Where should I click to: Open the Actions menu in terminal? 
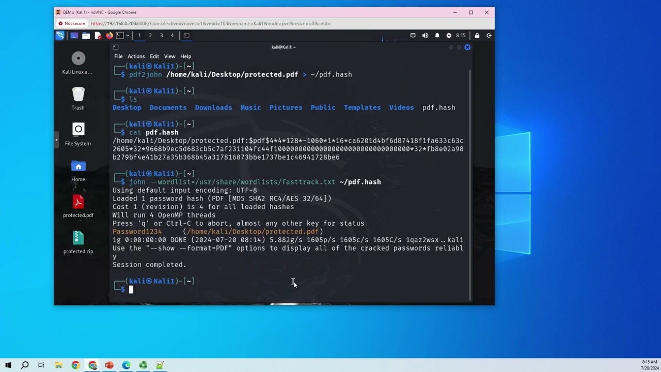(136, 56)
